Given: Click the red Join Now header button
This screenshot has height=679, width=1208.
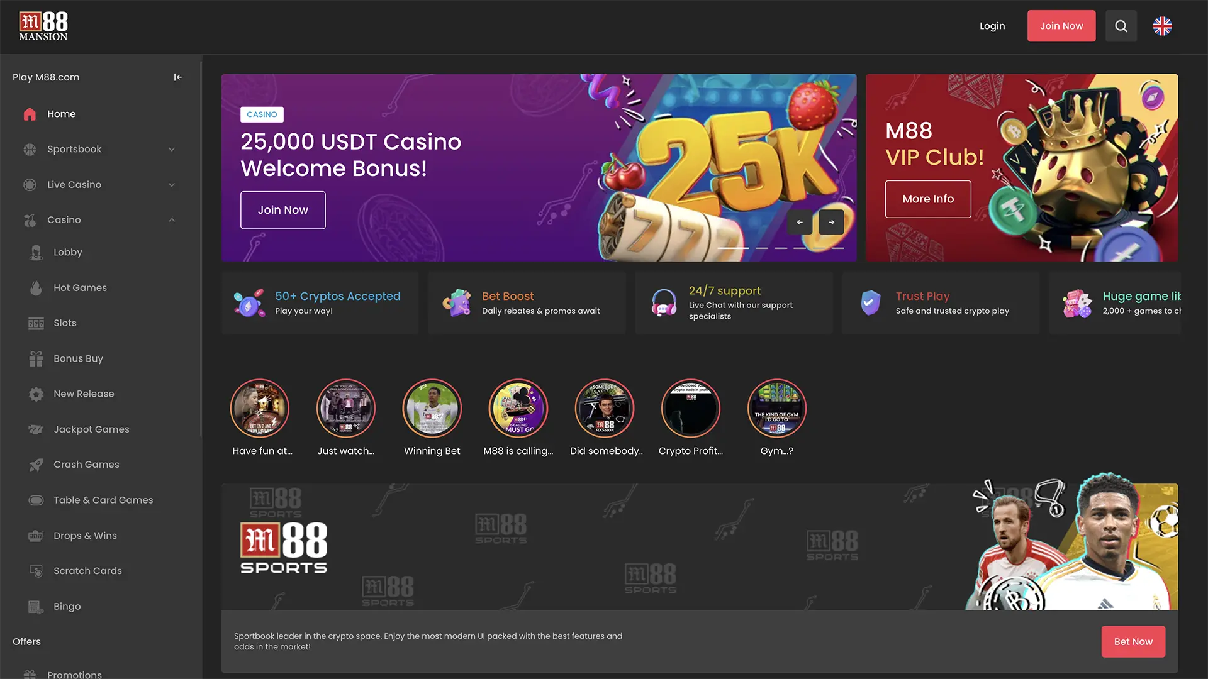Looking at the screenshot, I should [1061, 26].
